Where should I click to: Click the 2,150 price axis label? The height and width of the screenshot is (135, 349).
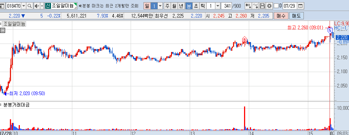point(342,58)
